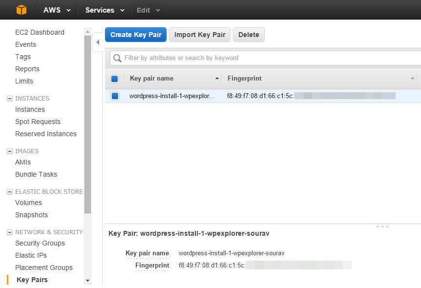This screenshot has width=421, height=288.
Task: Click wordpress-install-1-wpexplorer-sourav value in details
Action: click(232, 253)
